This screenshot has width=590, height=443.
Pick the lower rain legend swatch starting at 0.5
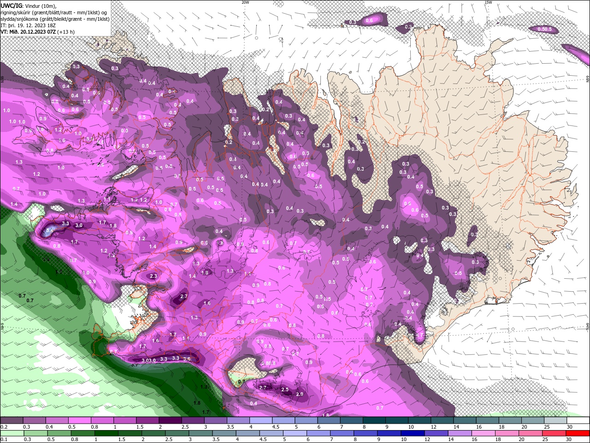59,433
